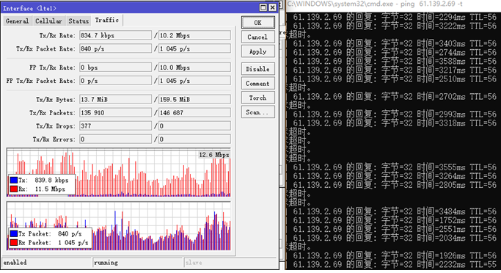Click the Tx Drops field showing 377

[x=115, y=126]
